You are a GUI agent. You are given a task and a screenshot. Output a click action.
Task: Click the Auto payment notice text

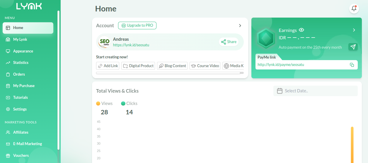(x=310, y=47)
